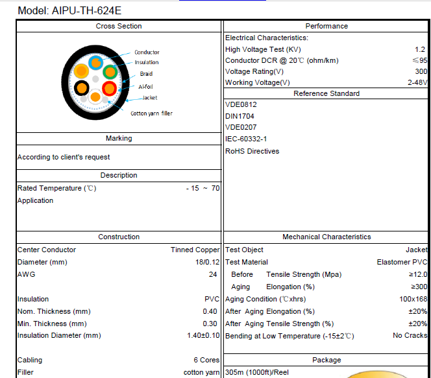431x378 pixels.
Task: Click the yellow-insulated core at upper left
Action: (x=81, y=71)
